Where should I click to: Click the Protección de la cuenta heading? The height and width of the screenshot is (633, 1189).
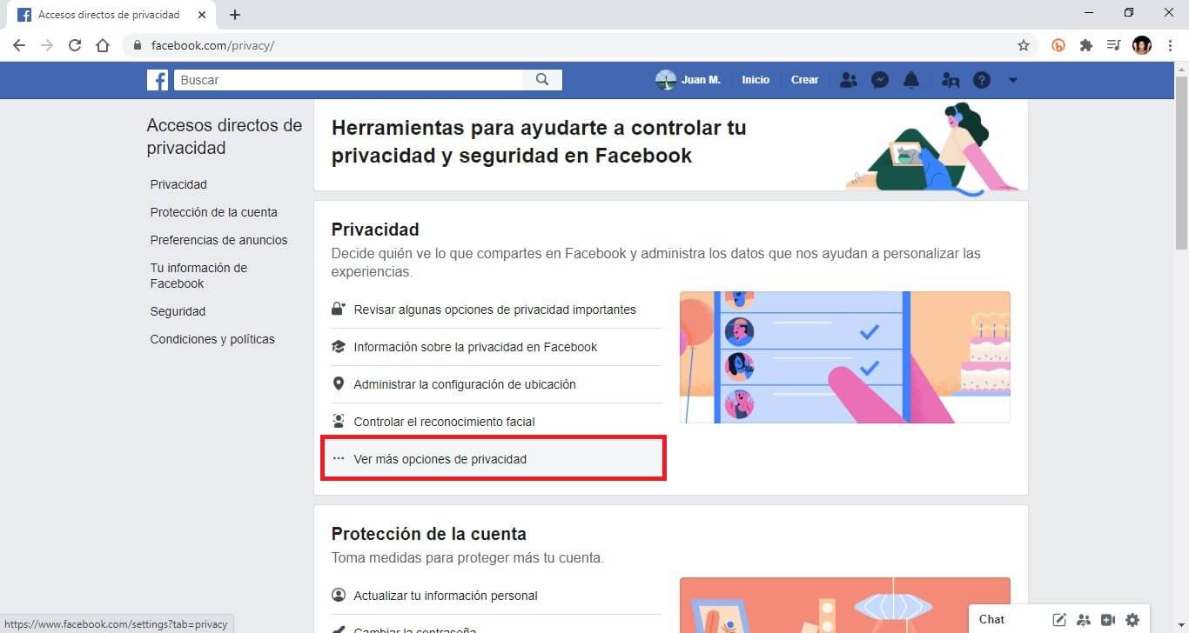(x=429, y=534)
